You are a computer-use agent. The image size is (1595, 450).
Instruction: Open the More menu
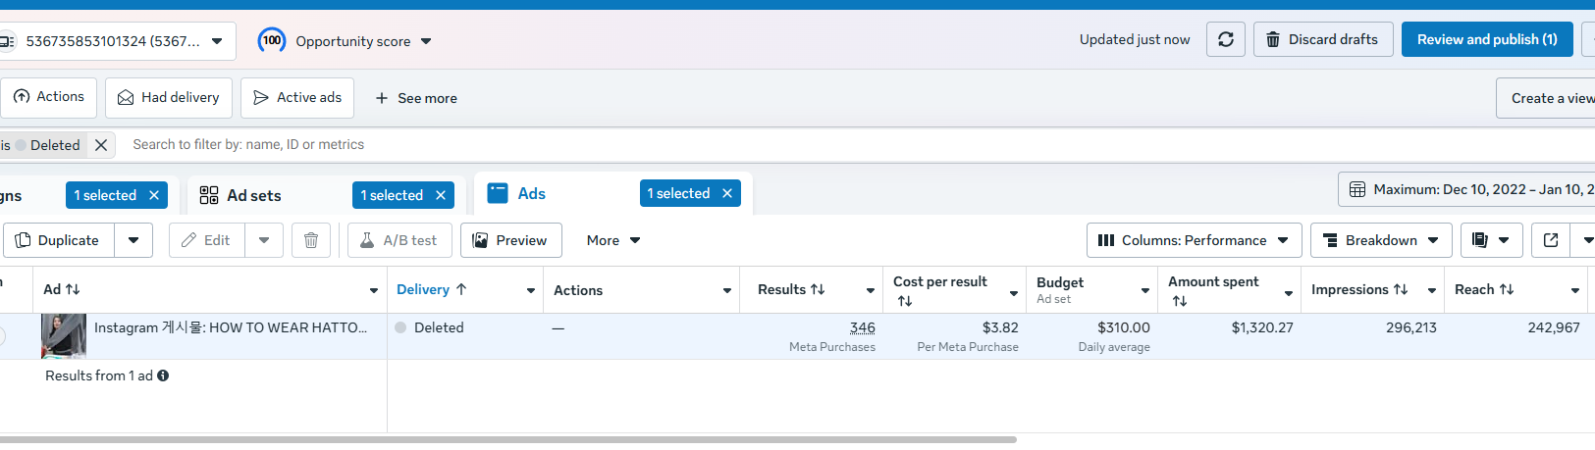click(613, 240)
